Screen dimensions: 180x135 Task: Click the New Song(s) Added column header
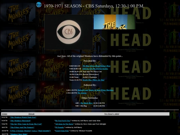point(112,114)
